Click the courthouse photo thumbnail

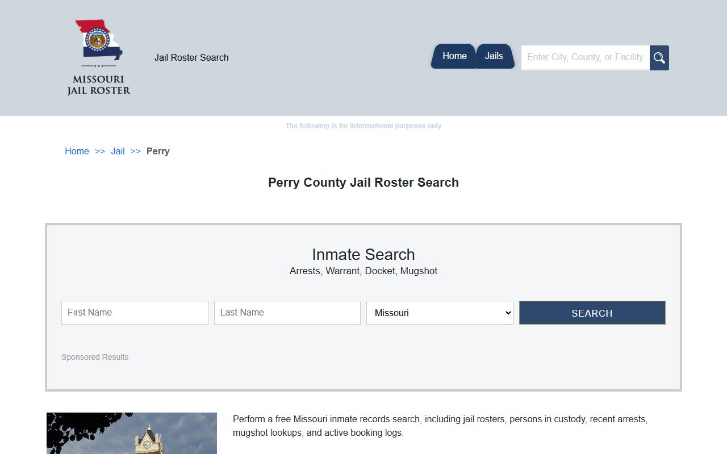pos(132,433)
